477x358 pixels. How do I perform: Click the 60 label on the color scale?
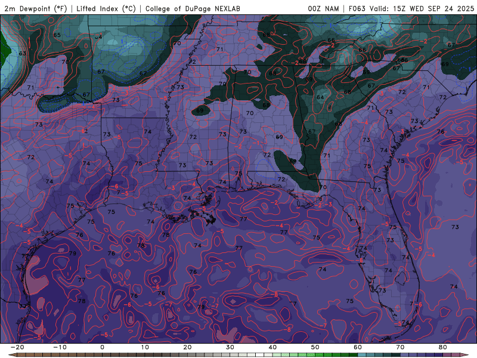(358, 347)
